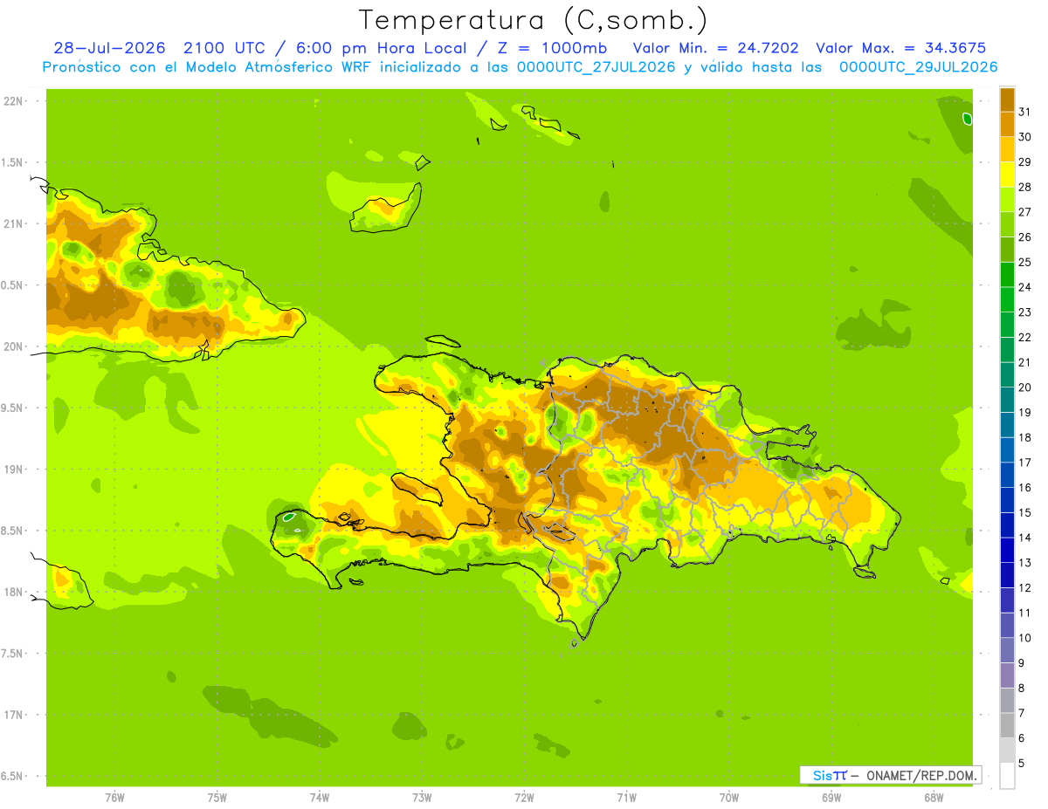Pick the gray legend swatch between 6 and 7
This screenshot has height=809, width=1048.
coord(1007,725)
